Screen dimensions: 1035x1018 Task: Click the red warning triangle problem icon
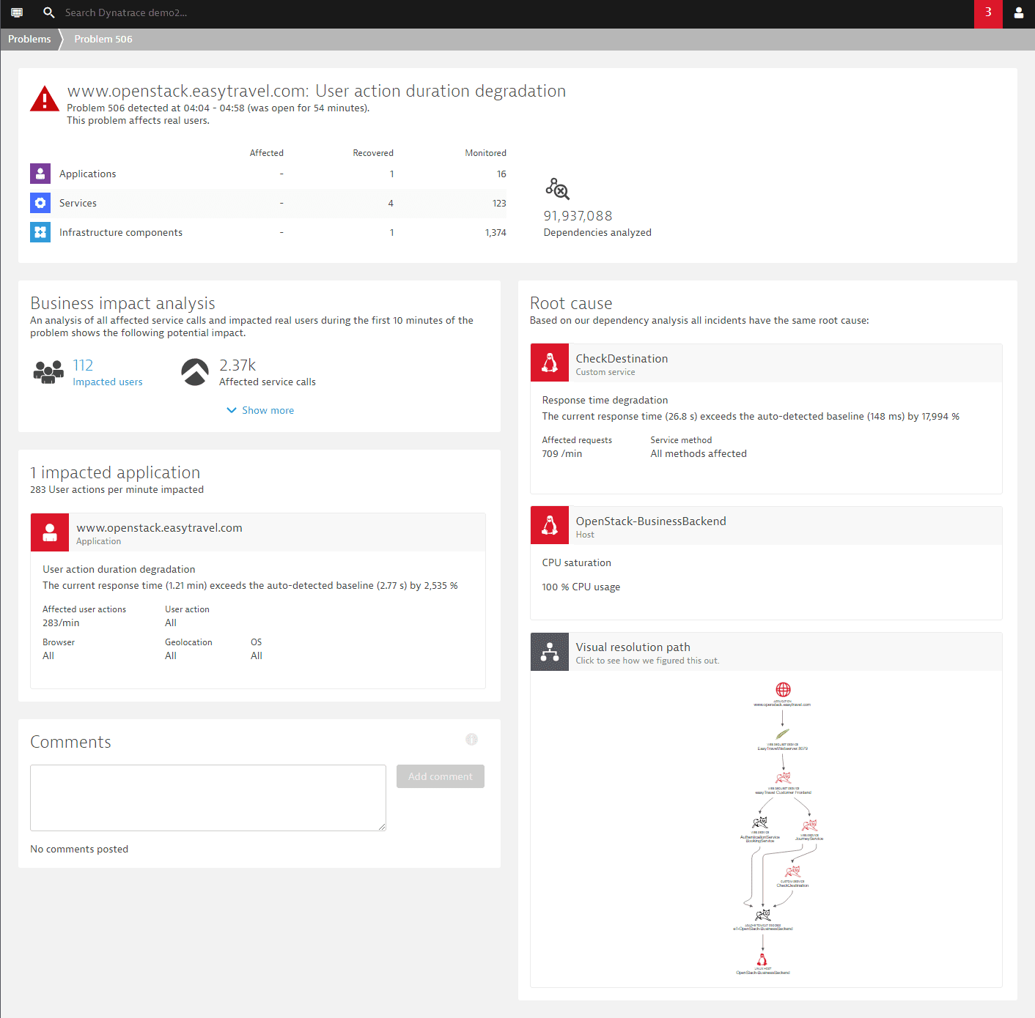pyautogui.click(x=45, y=99)
